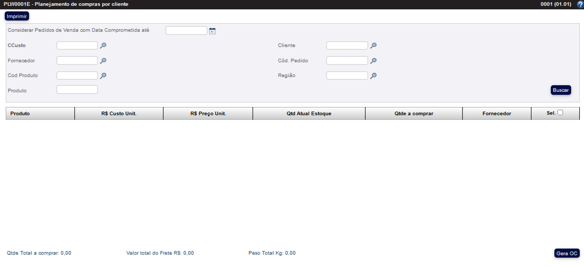This screenshot has width=584, height=267.
Task: Select the Fornecedor text field
Action: (x=77, y=61)
